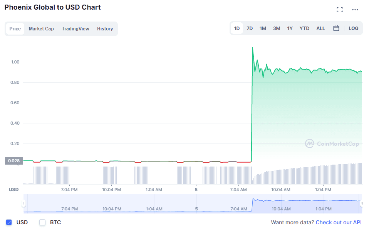Select the YTD time range
Screen dimensions: 374x240
[304, 28]
